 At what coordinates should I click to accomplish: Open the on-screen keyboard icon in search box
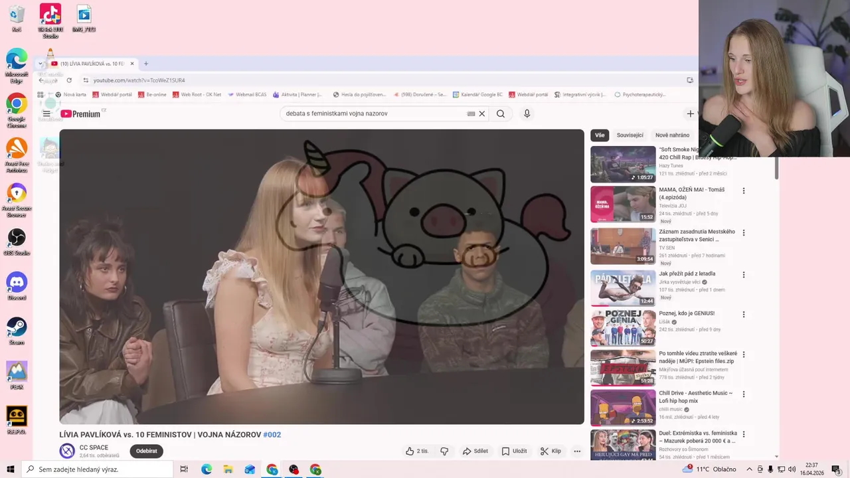pyautogui.click(x=471, y=114)
